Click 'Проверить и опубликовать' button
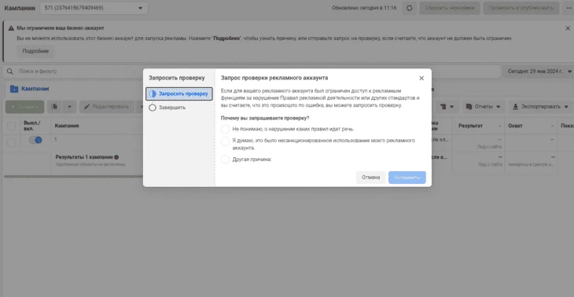The height and width of the screenshot is (297, 574). [521, 8]
